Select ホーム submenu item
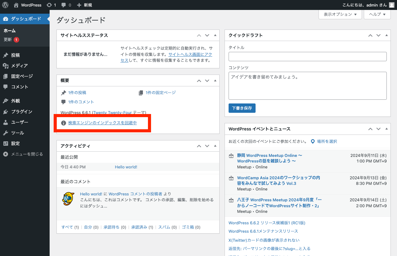Image resolution: width=397 pixels, height=256 pixels. [10, 31]
